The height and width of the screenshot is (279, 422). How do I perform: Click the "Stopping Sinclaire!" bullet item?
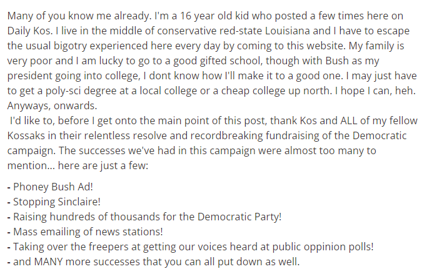tap(57, 202)
